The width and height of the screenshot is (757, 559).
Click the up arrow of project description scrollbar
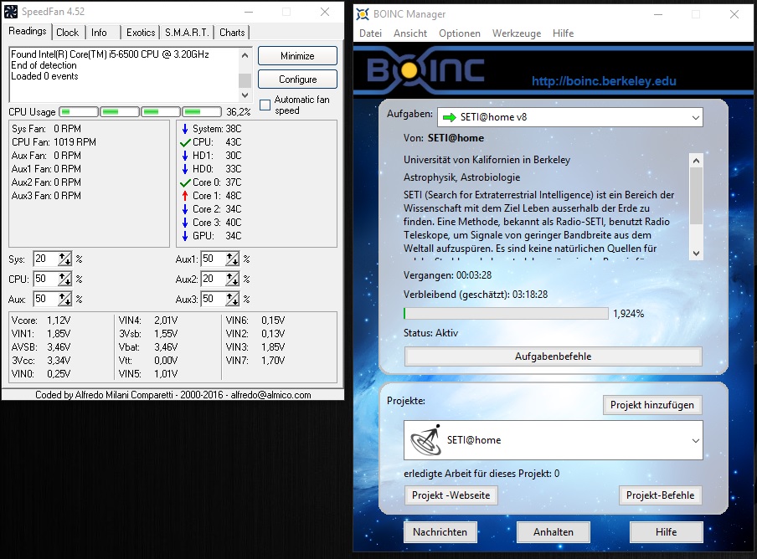click(696, 161)
